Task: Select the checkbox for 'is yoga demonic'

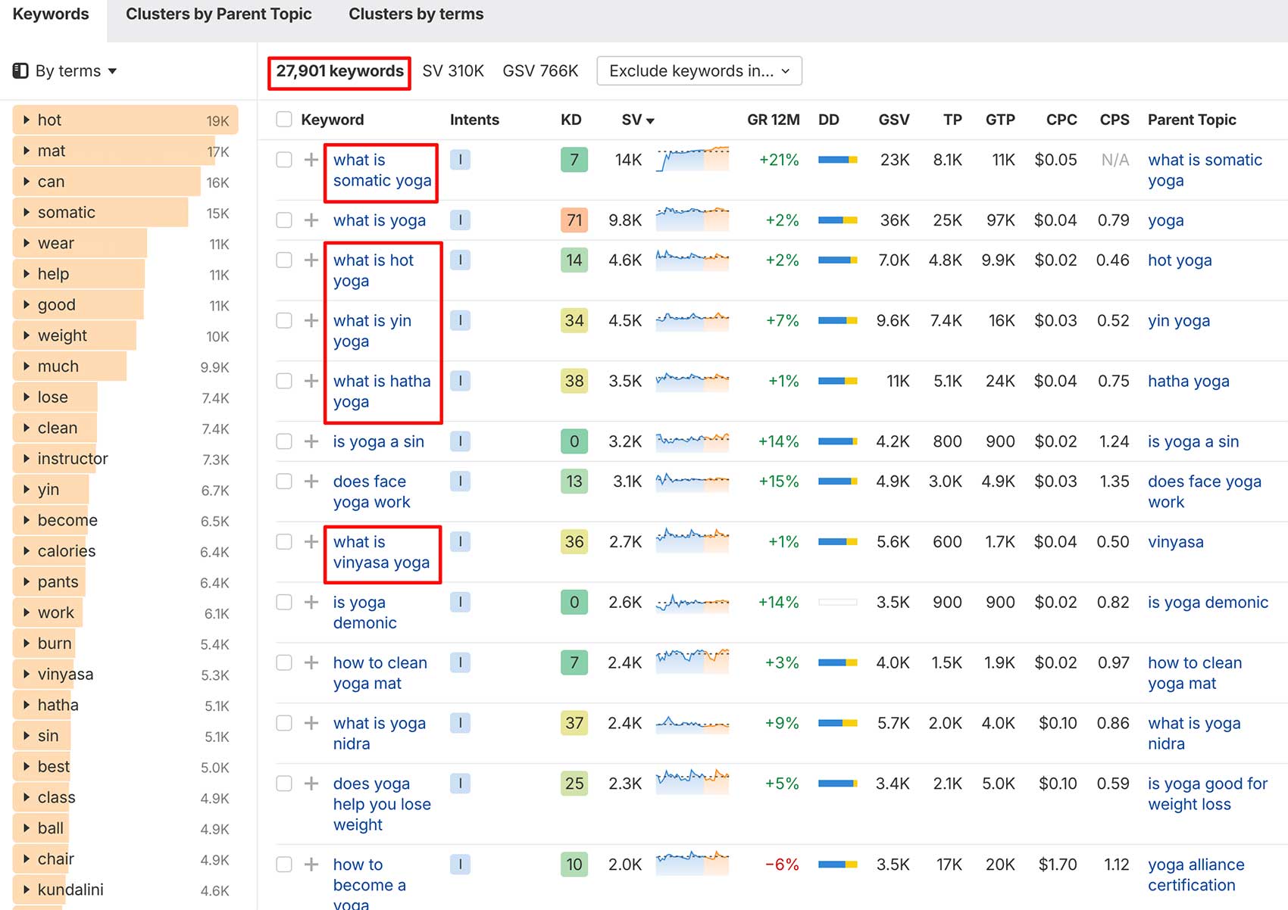Action: click(284, 602)
